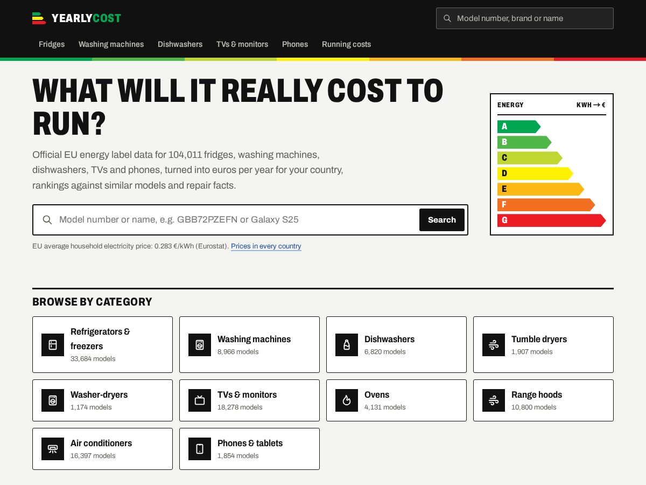
Task: Open the Fridges nav item
Action: (x=52, y=44)
